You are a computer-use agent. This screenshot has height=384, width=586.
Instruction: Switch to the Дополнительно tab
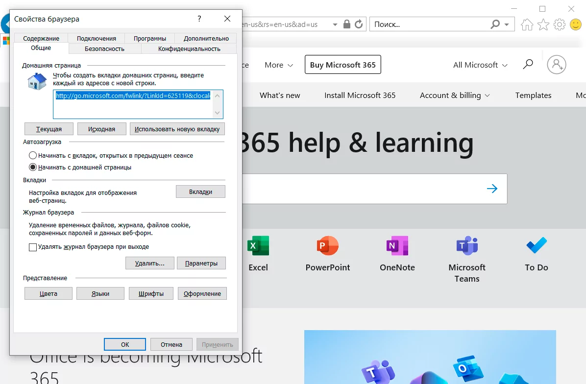click(x=206, y=39)
